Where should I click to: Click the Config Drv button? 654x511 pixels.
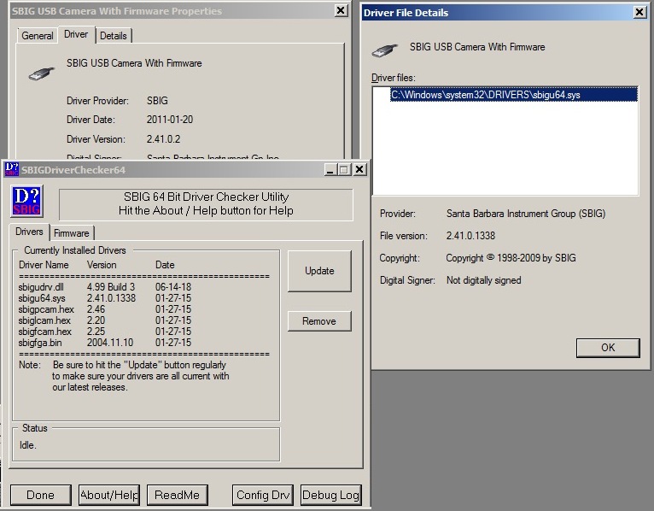click(263, 495)
